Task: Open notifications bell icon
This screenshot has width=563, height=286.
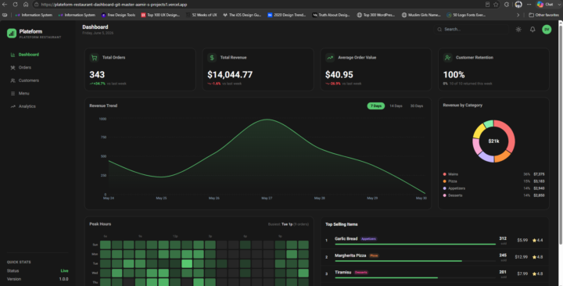Action: pos(533,30)
